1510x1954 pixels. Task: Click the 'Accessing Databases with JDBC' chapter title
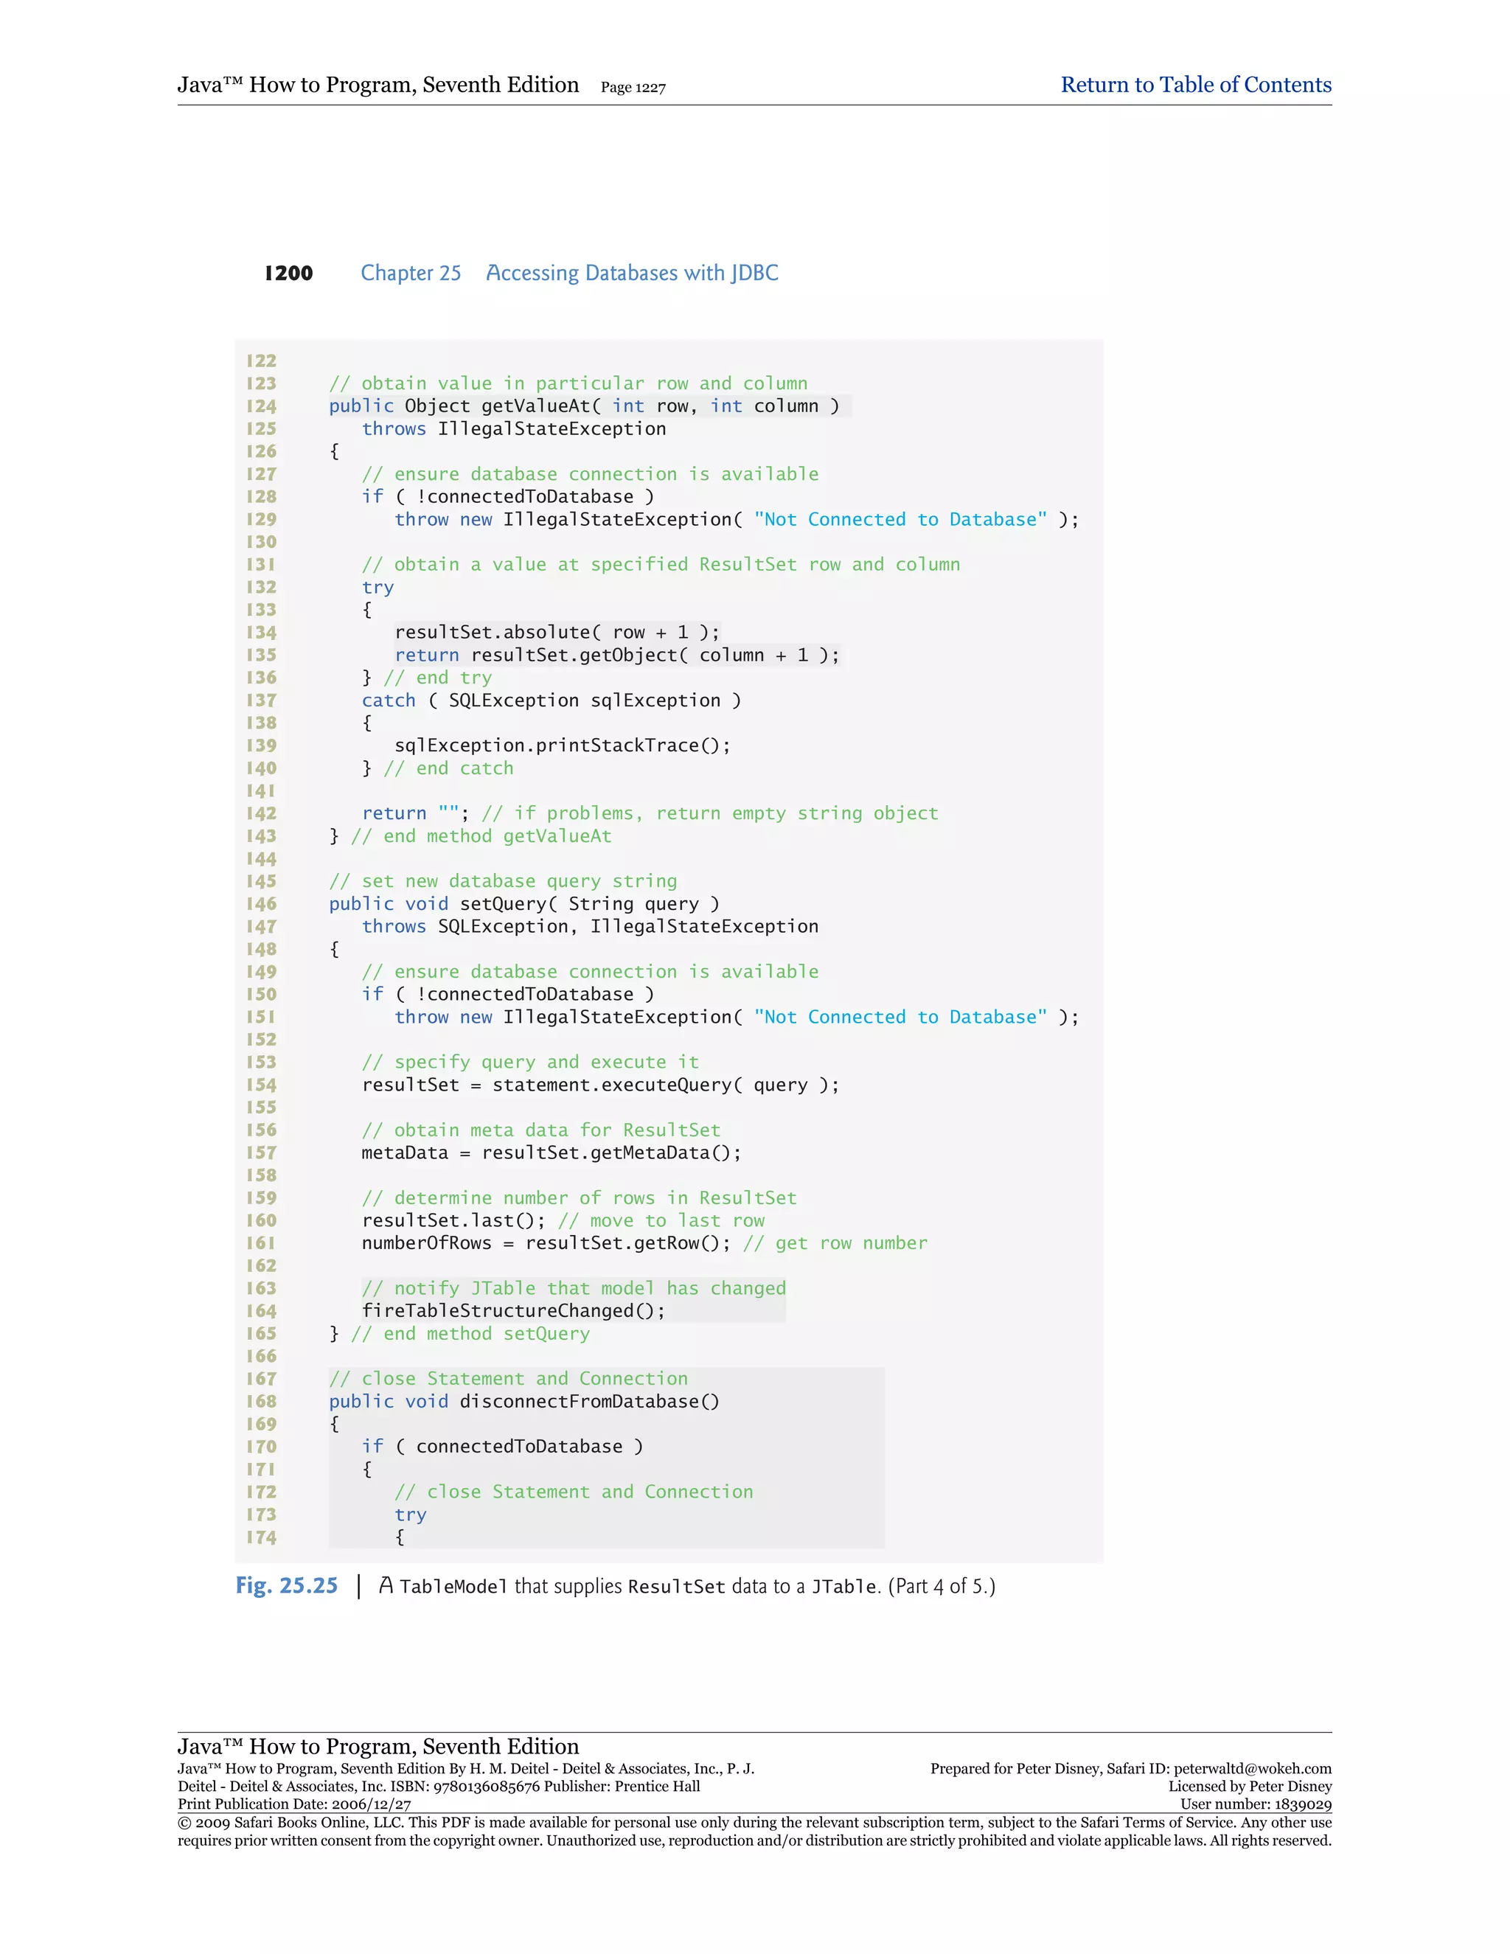[632, 273]
